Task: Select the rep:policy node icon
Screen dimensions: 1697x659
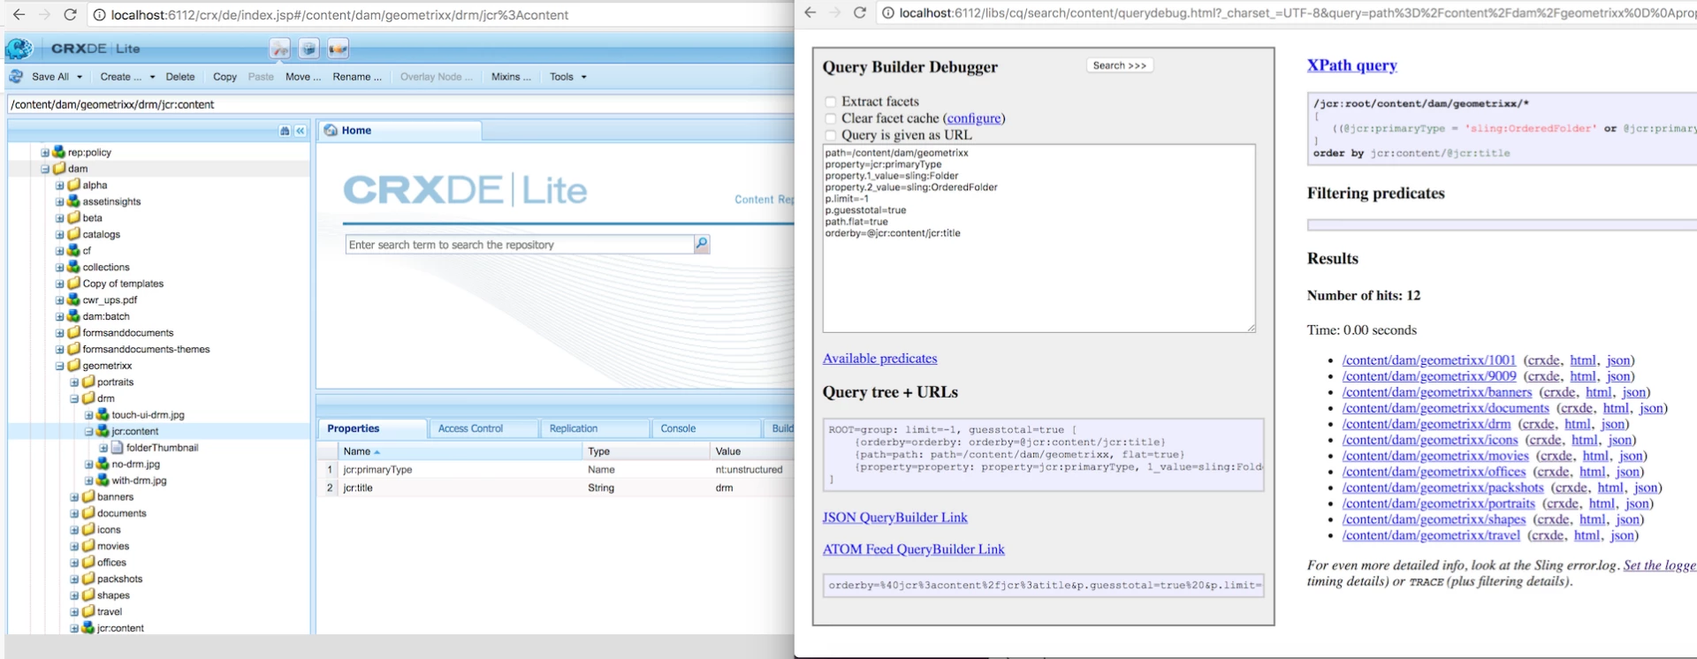Action: tap(59, 152)
